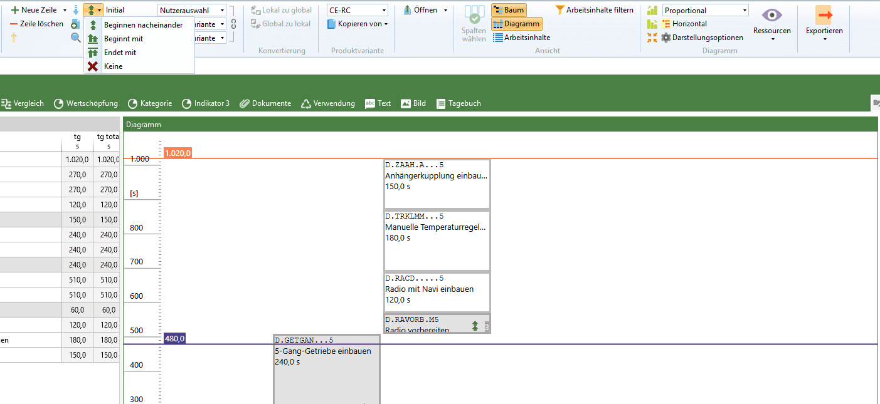This screenshot has width=880, height=404.
Task: Open the Ressourcen eye icon
Action: (771, 16)
